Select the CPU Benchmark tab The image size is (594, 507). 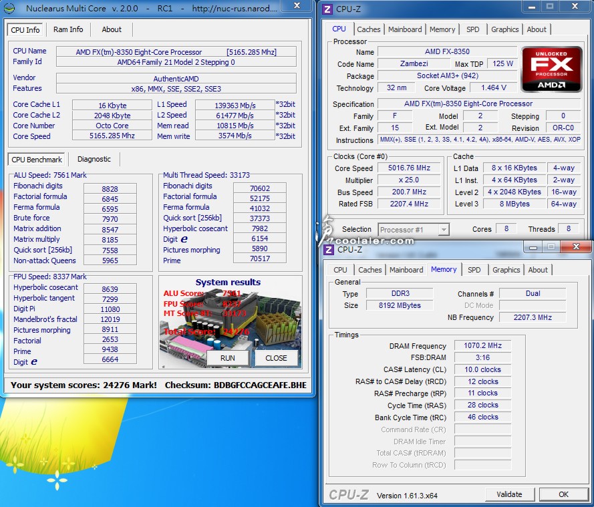(37, 160)
